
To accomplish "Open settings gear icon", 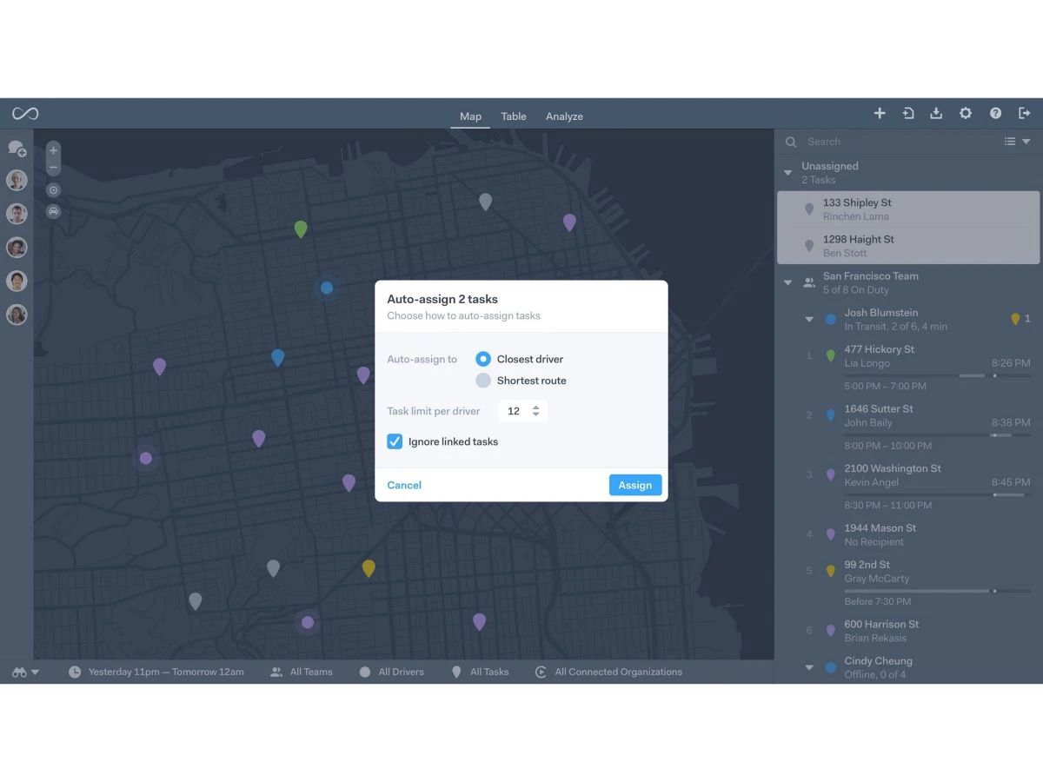I will tap(966, 113).
